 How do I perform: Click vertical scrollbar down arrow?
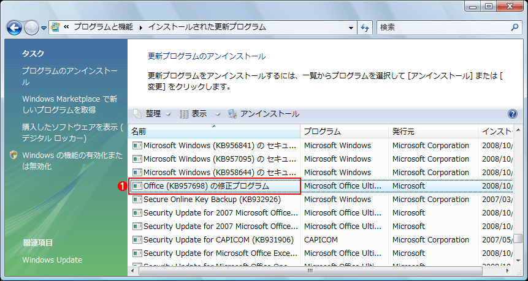518,260
